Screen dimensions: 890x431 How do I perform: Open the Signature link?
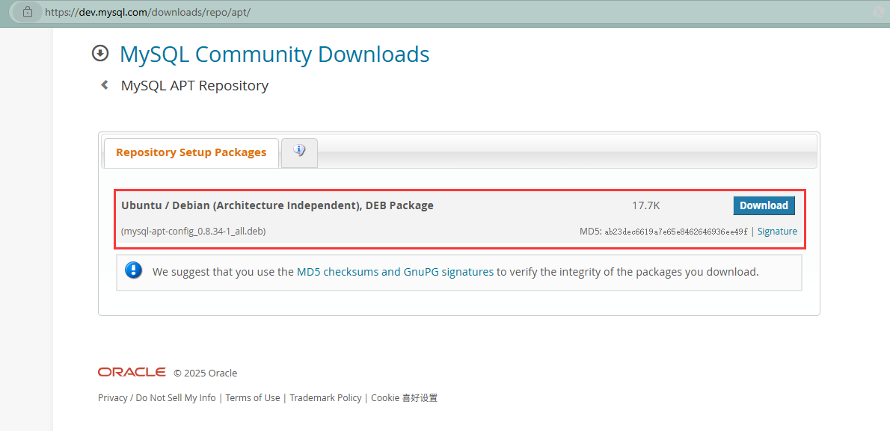click(x=777, y=232)
